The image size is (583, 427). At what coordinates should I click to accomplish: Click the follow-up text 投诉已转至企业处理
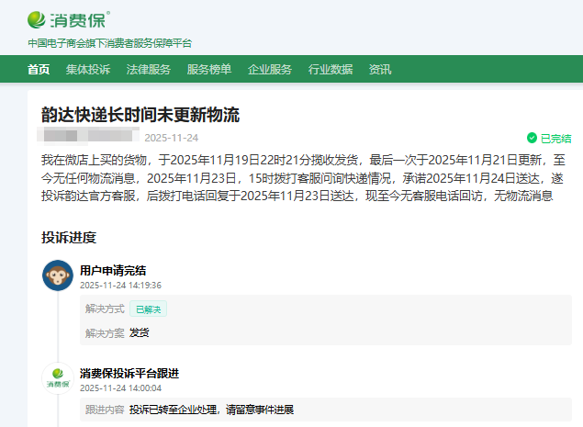pyautogui.click(x=211, y=409)
